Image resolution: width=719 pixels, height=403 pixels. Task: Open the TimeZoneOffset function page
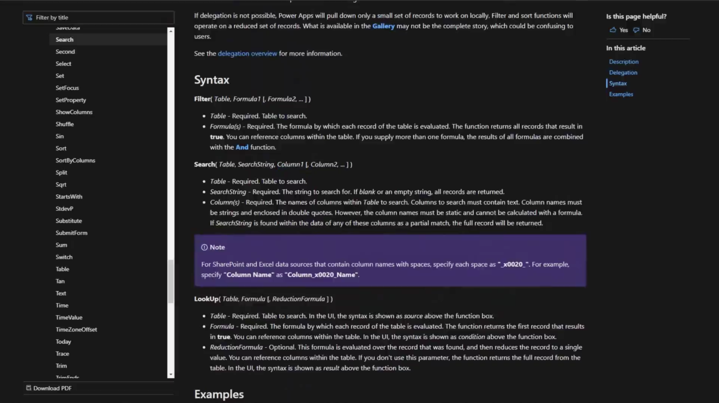point(76,329)
